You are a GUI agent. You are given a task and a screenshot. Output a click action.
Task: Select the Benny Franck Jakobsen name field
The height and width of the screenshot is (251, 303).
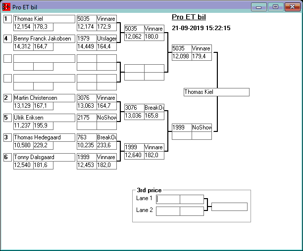coord(44,39)
